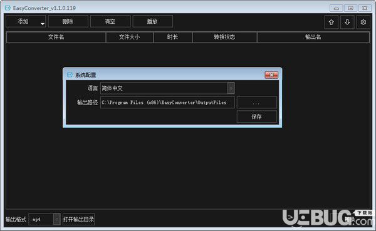Image resolution: width=376 pixels, height=231 pixels.
Task: Click the 播放 (Play) button
Action: 152,21
